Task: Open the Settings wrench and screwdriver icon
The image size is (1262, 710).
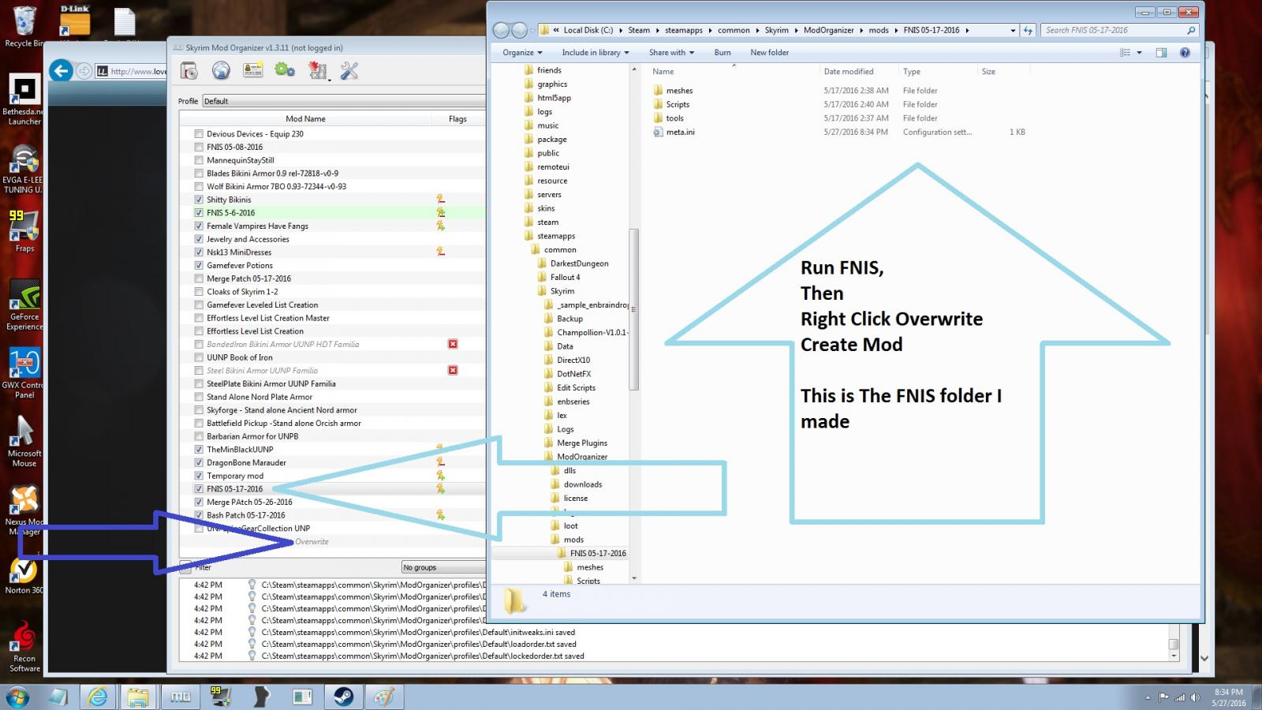Action: (x=349, y=71)
